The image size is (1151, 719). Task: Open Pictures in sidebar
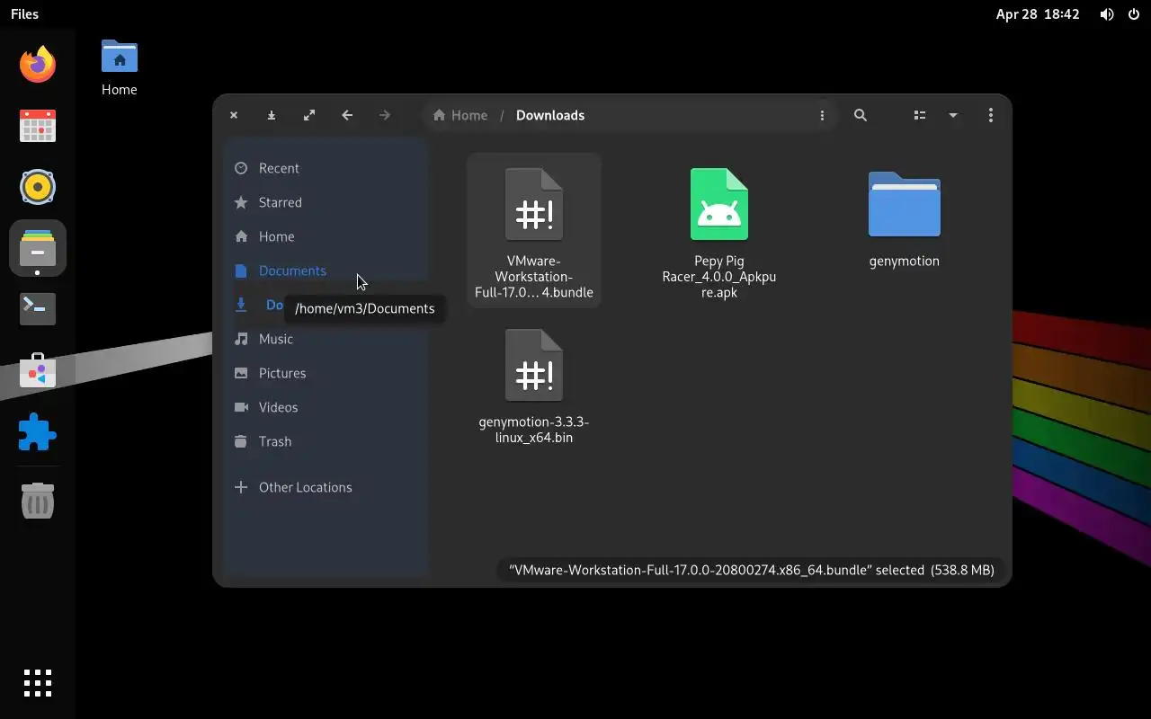coord(326,373)
